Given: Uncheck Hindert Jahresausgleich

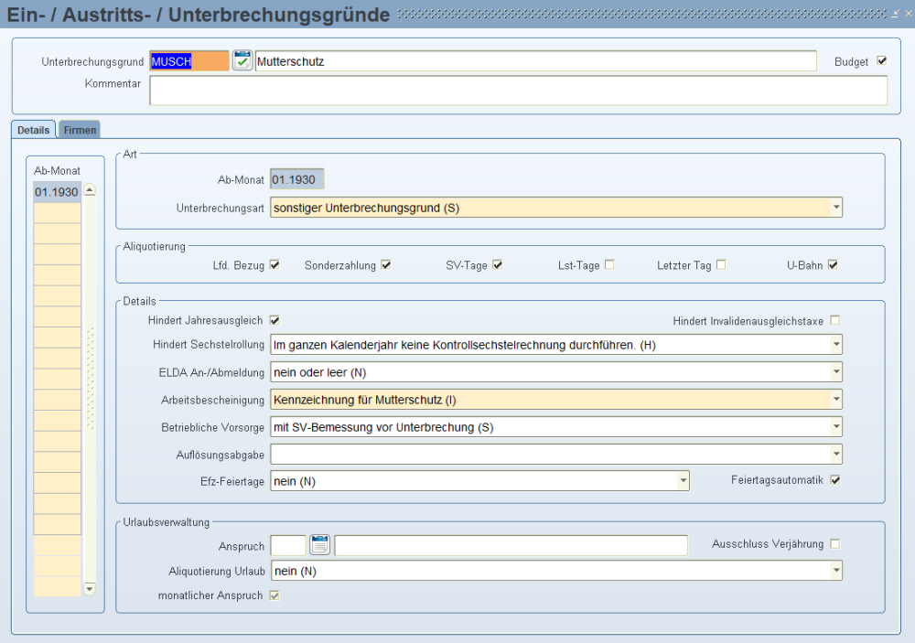Looking at the screenshot, I should (274, 320).
